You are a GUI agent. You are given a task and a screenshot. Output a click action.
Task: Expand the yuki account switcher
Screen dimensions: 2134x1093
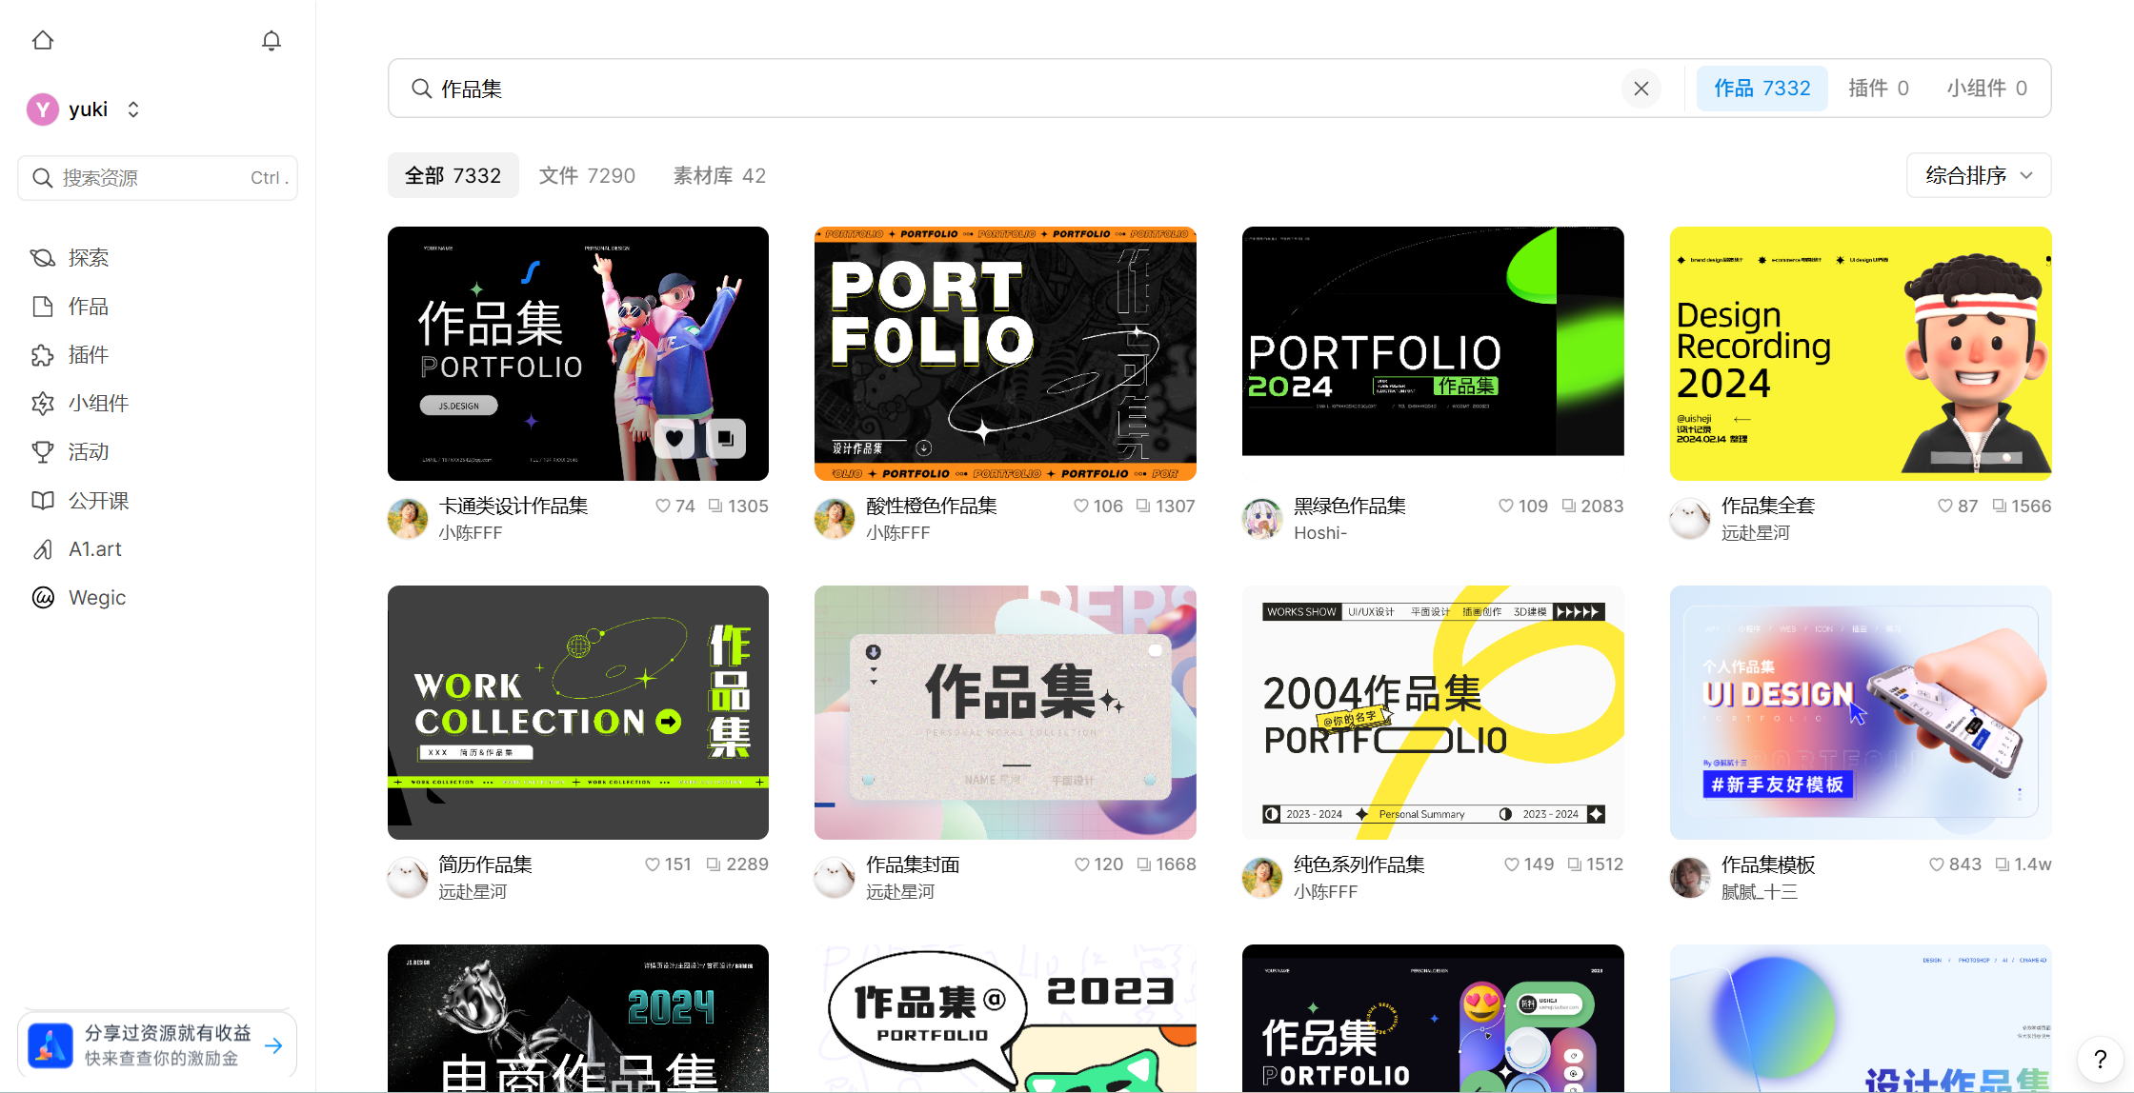[x=133, y=109]
